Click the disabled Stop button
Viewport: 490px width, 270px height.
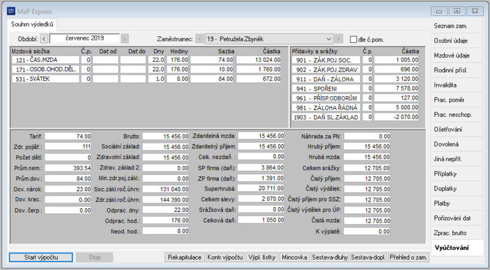coord(94,257)
